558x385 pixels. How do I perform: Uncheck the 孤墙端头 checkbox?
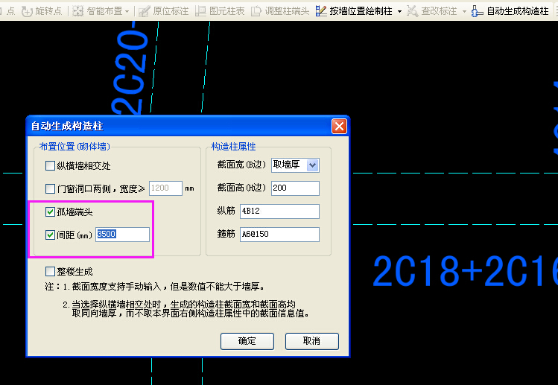pos(50,212)
